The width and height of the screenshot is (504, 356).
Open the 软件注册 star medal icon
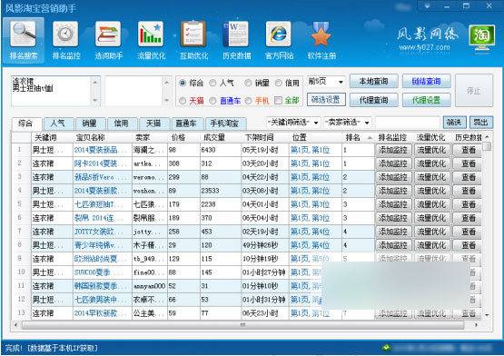[321, 35]
